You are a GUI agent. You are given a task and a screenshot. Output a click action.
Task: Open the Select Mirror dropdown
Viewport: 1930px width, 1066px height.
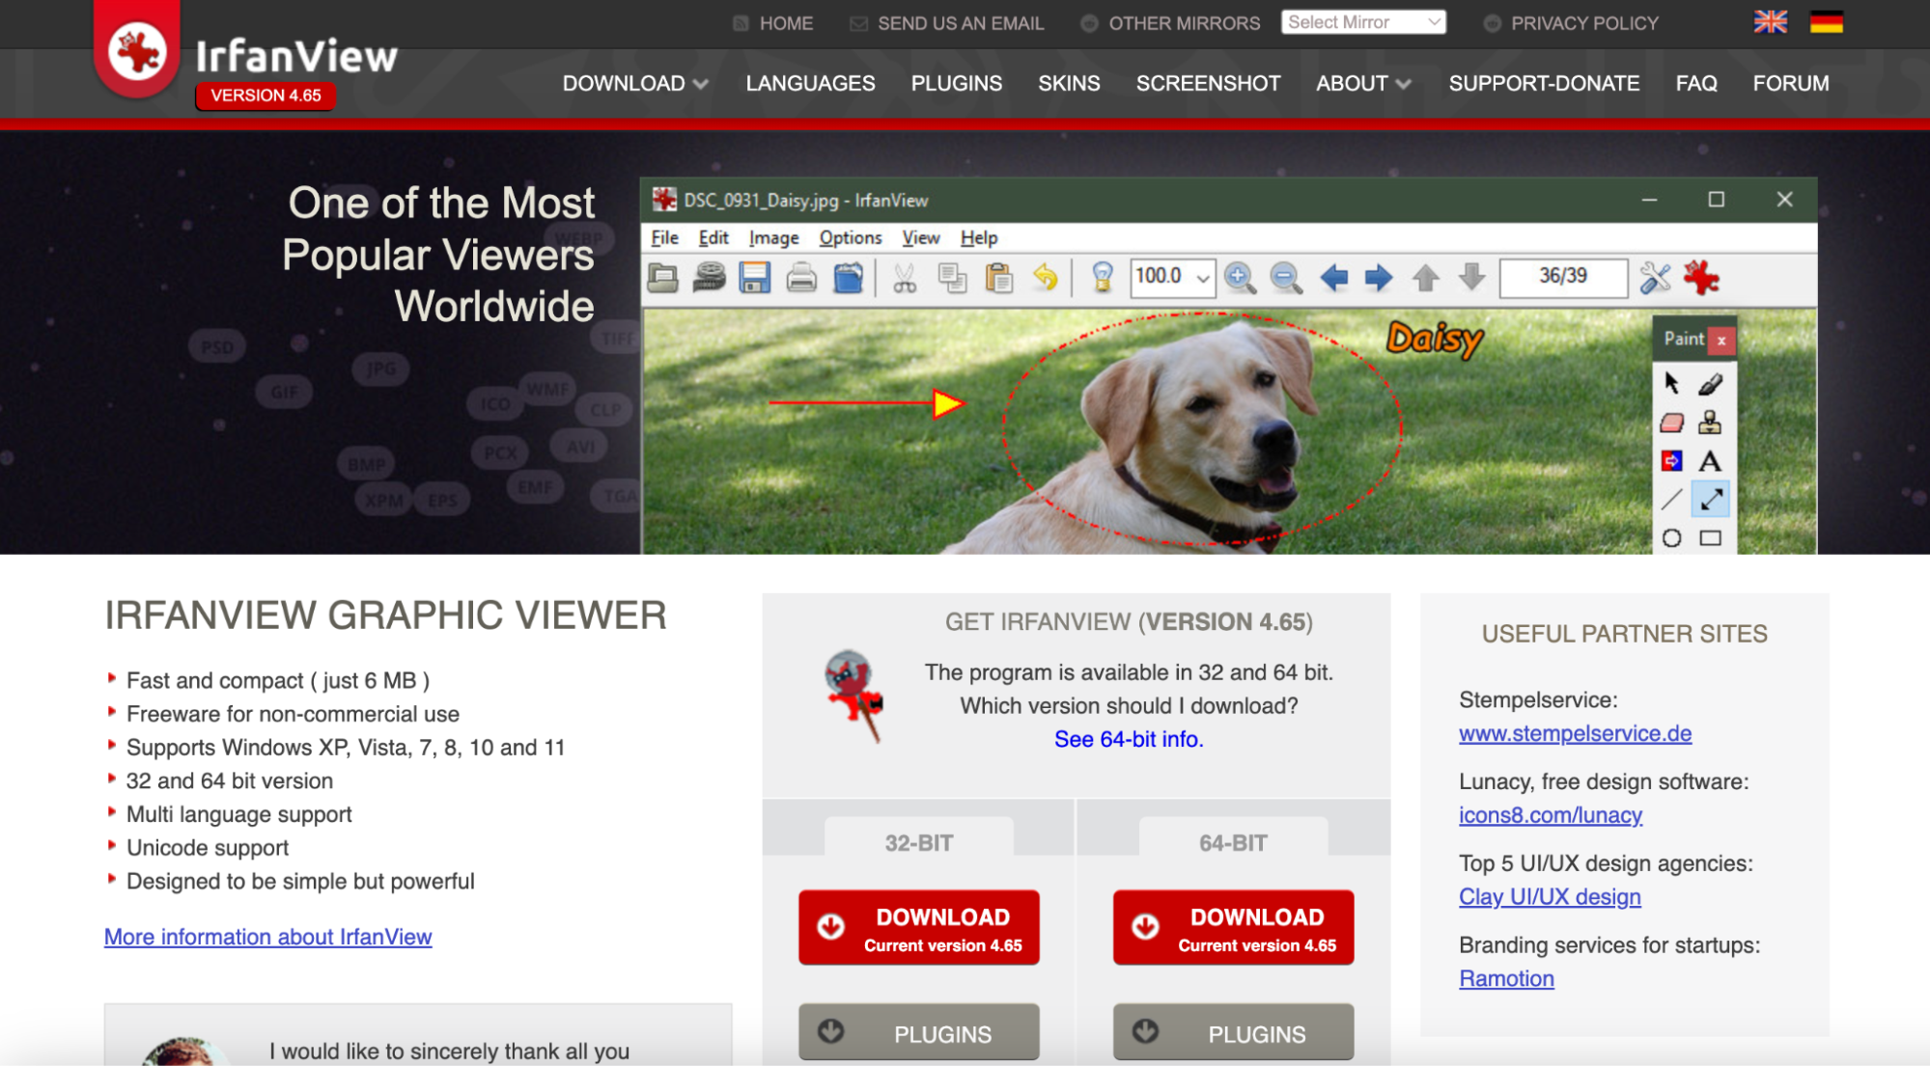pyautogui.click(x=1362, y=22)
